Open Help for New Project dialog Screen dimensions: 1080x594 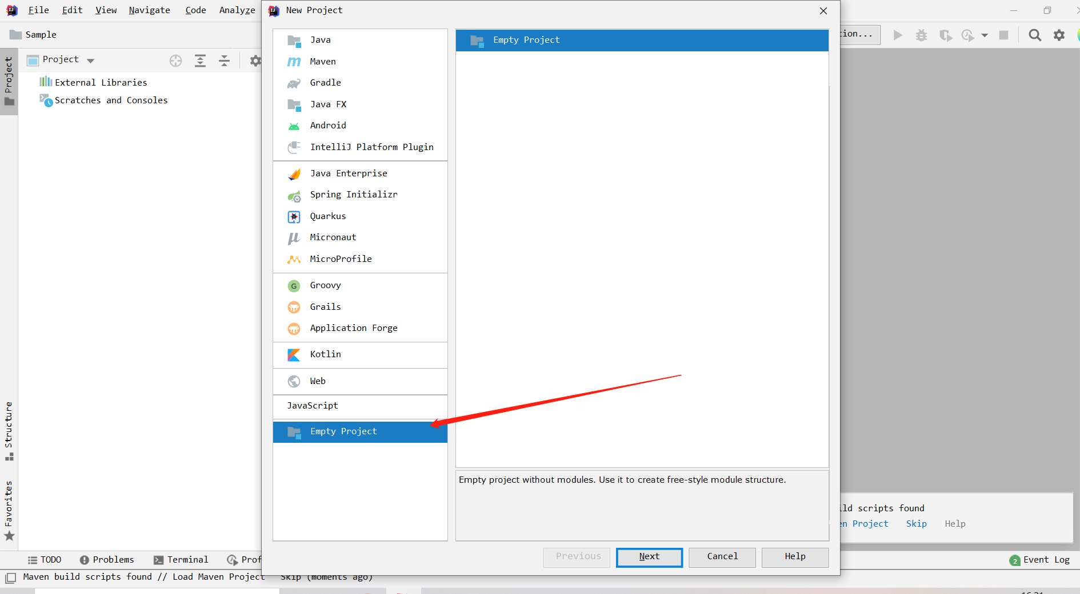(795, 557)
